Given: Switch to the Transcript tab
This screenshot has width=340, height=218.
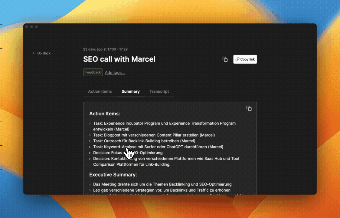Looking at the screenshot, I should tap(159, 91).
